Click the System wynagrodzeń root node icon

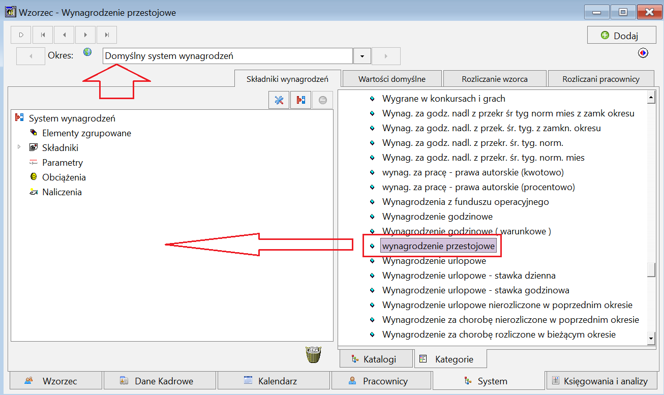coord(20,118)
